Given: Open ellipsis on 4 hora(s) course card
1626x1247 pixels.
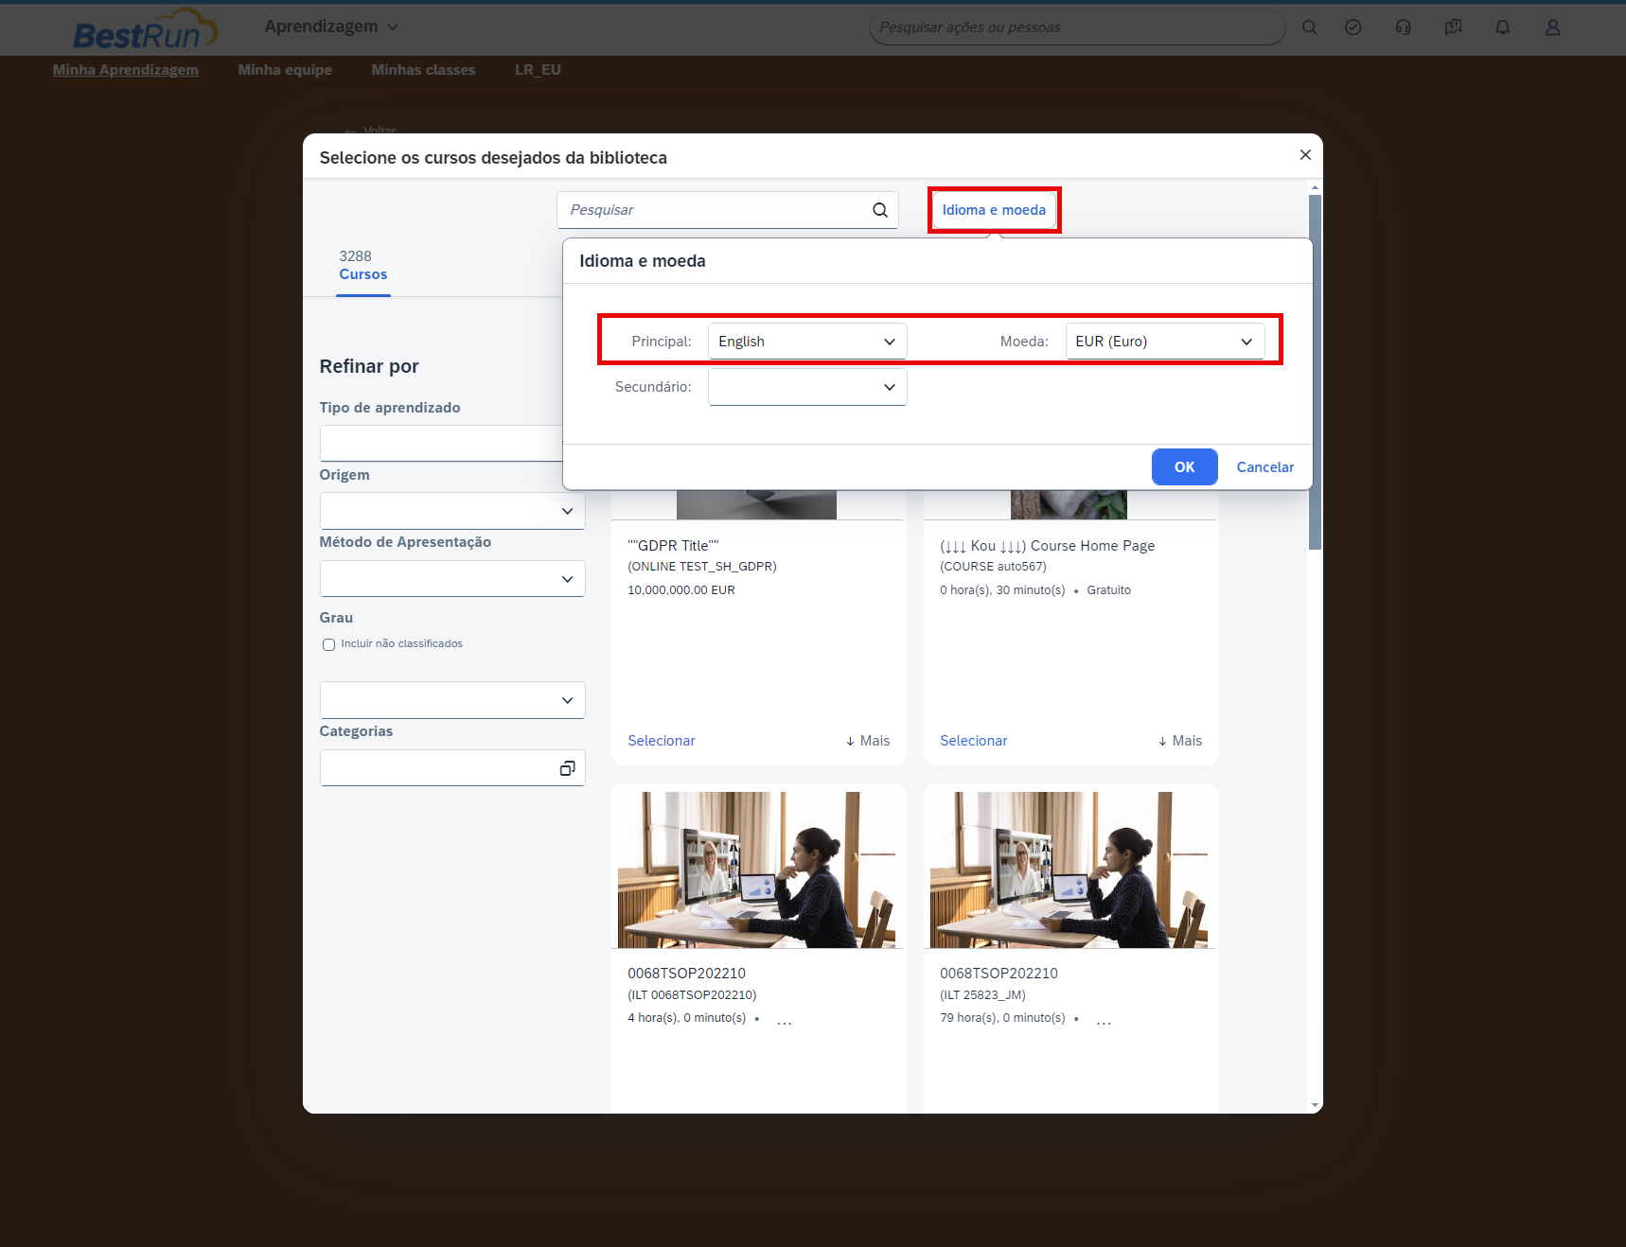Looking at the screenshot, I should tap(785, 1020).
